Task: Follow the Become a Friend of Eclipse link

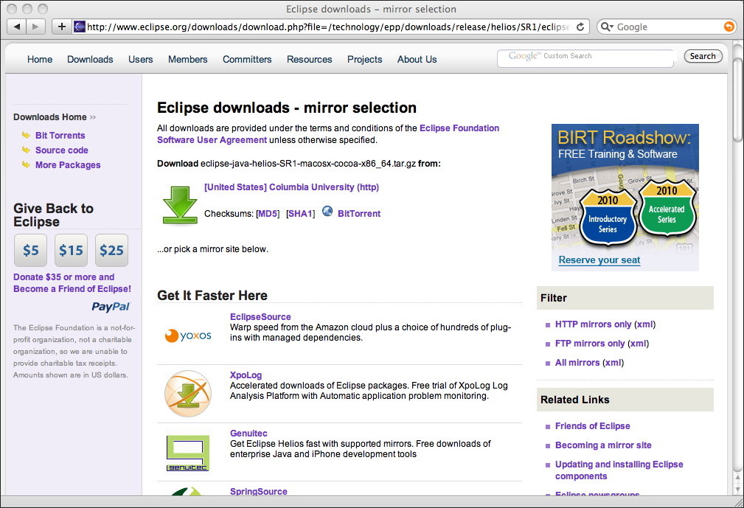Action: point(72,282)
